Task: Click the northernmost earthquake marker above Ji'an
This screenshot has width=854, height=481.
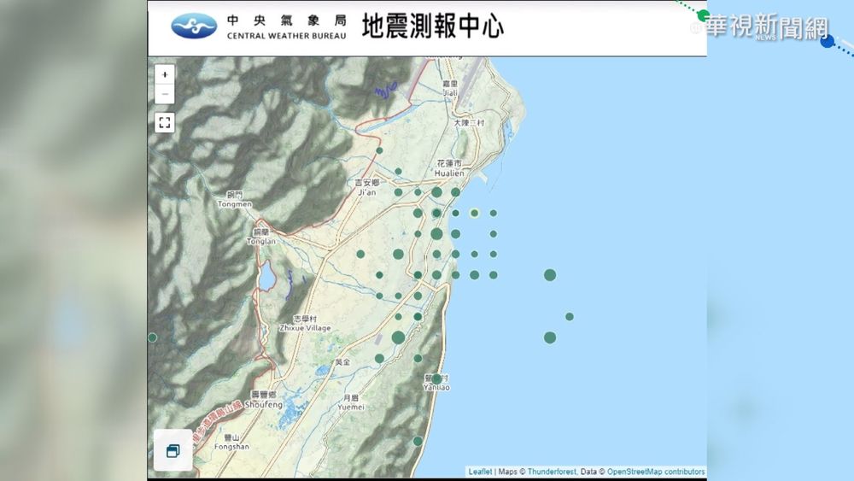Action: (379, 150)
